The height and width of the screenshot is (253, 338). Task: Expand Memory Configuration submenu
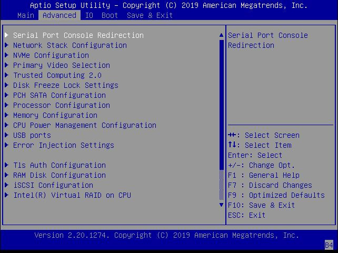click(x=55, y=115)
